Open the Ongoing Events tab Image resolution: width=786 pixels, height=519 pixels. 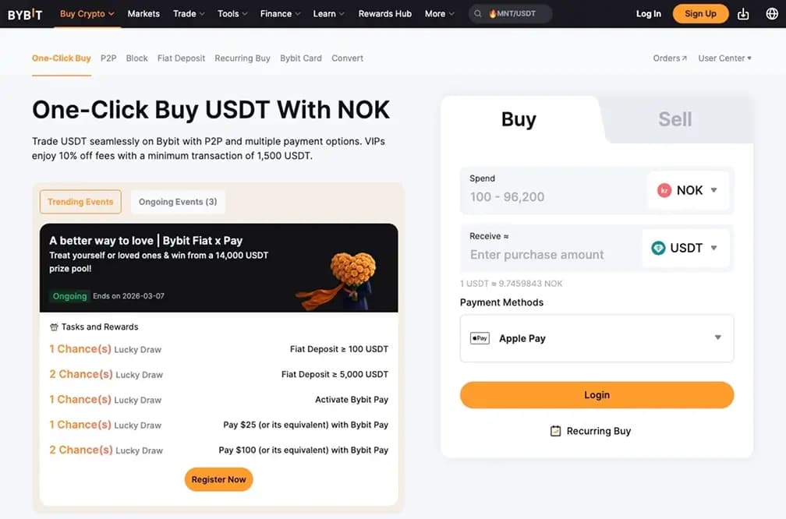tap(178, 201)
